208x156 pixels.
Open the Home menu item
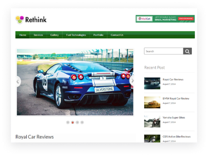(x=23, y=35)
